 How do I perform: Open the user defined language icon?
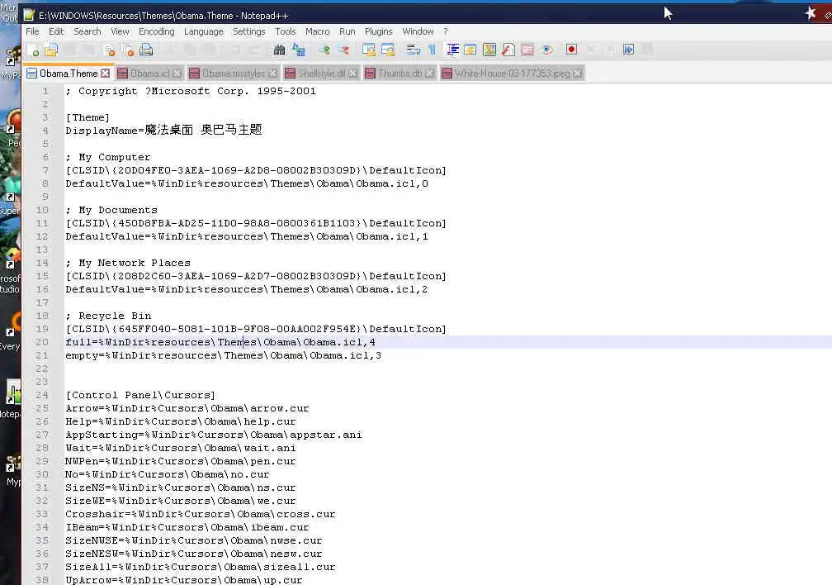click(x=470, y=50)
